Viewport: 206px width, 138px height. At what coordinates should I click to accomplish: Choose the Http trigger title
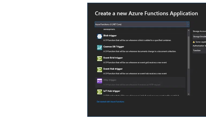point(110,80)
